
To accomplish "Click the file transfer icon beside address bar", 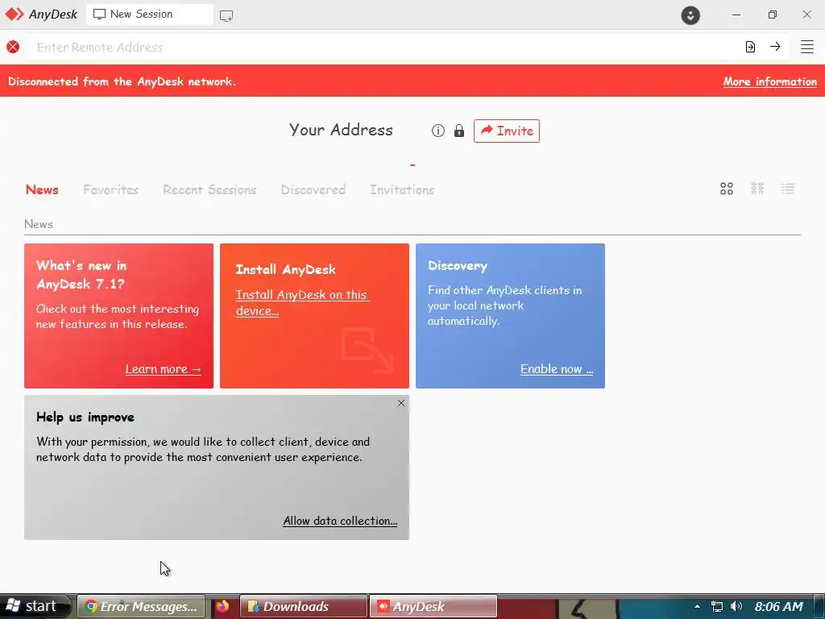I will click(x=750, y=47).
